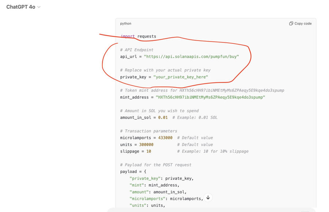Click the "mint" key in the payload
The image size is (329, 212).
tap(137, 185)
